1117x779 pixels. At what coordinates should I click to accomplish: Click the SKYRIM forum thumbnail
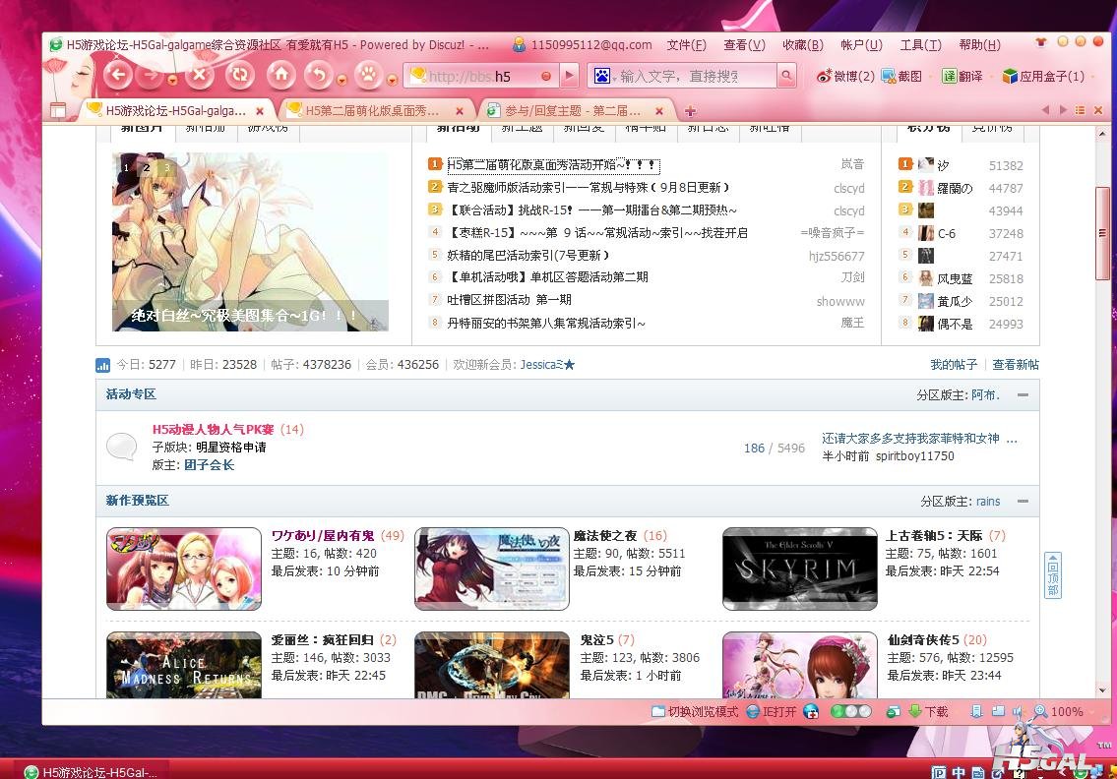coord(799,569)
